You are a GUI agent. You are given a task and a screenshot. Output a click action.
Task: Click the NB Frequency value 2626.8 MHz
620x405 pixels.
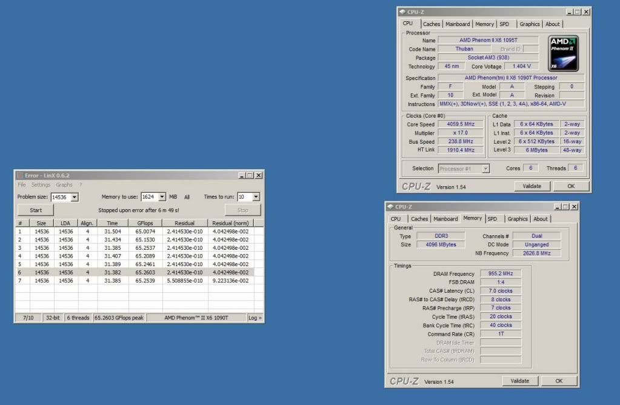click(x=536, y=253)
